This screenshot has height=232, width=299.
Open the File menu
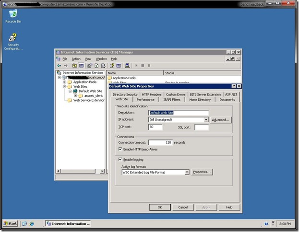click(x=65, y=59)
